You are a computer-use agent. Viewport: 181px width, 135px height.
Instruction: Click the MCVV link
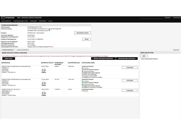(x=50, y=46)
